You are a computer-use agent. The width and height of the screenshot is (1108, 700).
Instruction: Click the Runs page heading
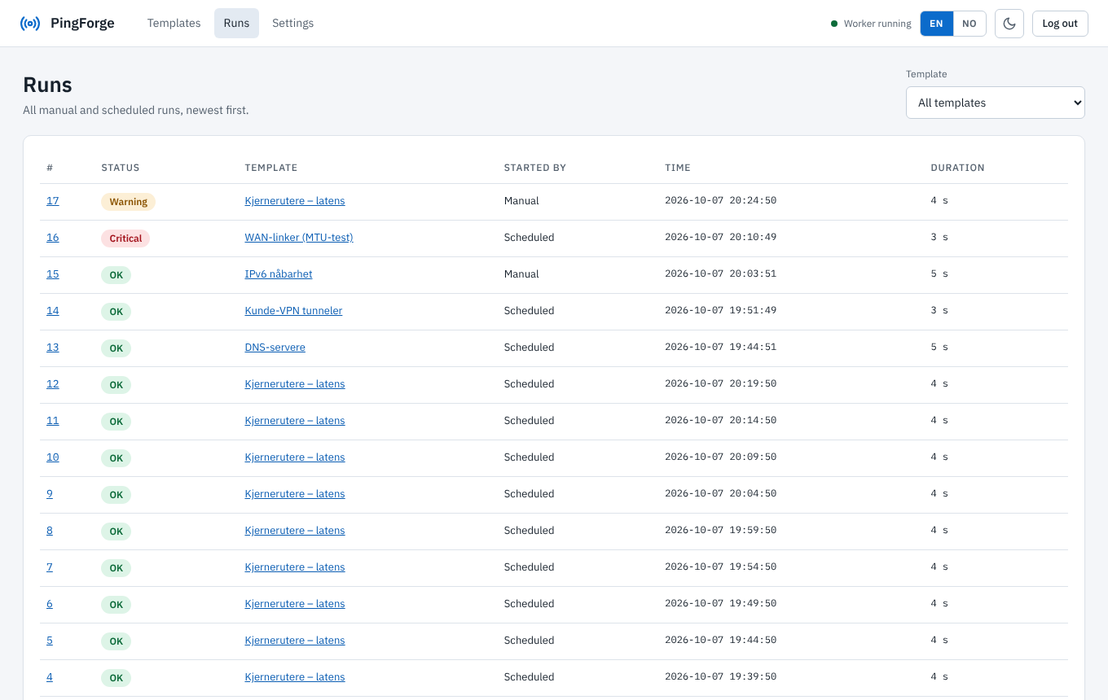48,85
